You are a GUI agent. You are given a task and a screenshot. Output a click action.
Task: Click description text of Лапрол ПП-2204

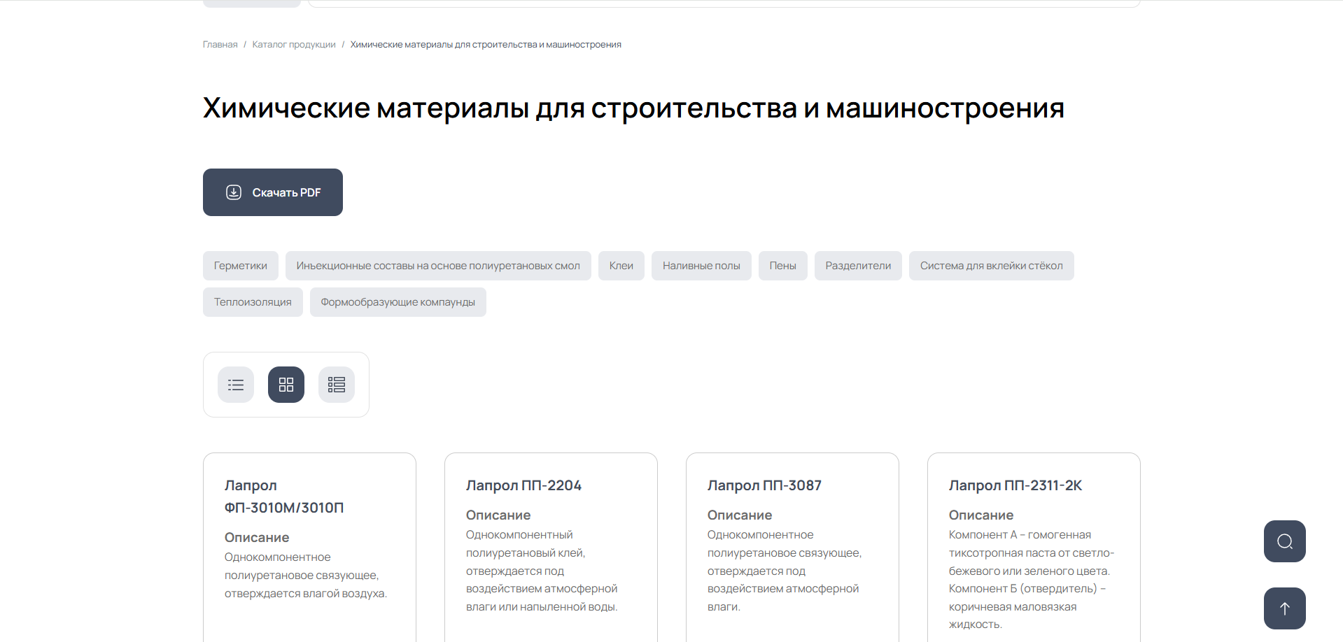[542, 571]
